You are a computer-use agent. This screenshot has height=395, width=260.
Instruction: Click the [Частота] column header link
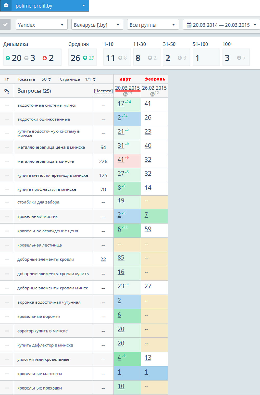coord(103,91)
